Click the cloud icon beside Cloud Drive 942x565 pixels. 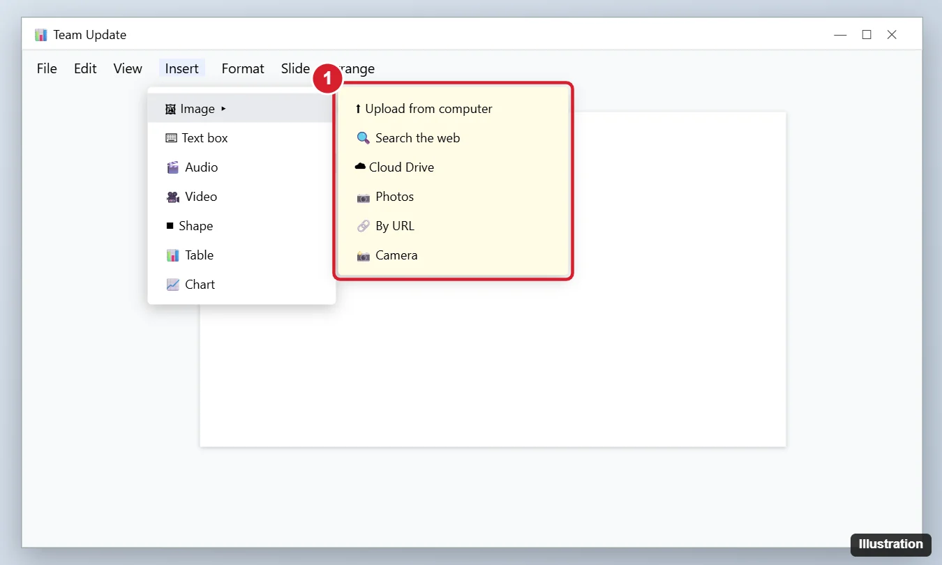pyautogui.click(x=360, y=167)
